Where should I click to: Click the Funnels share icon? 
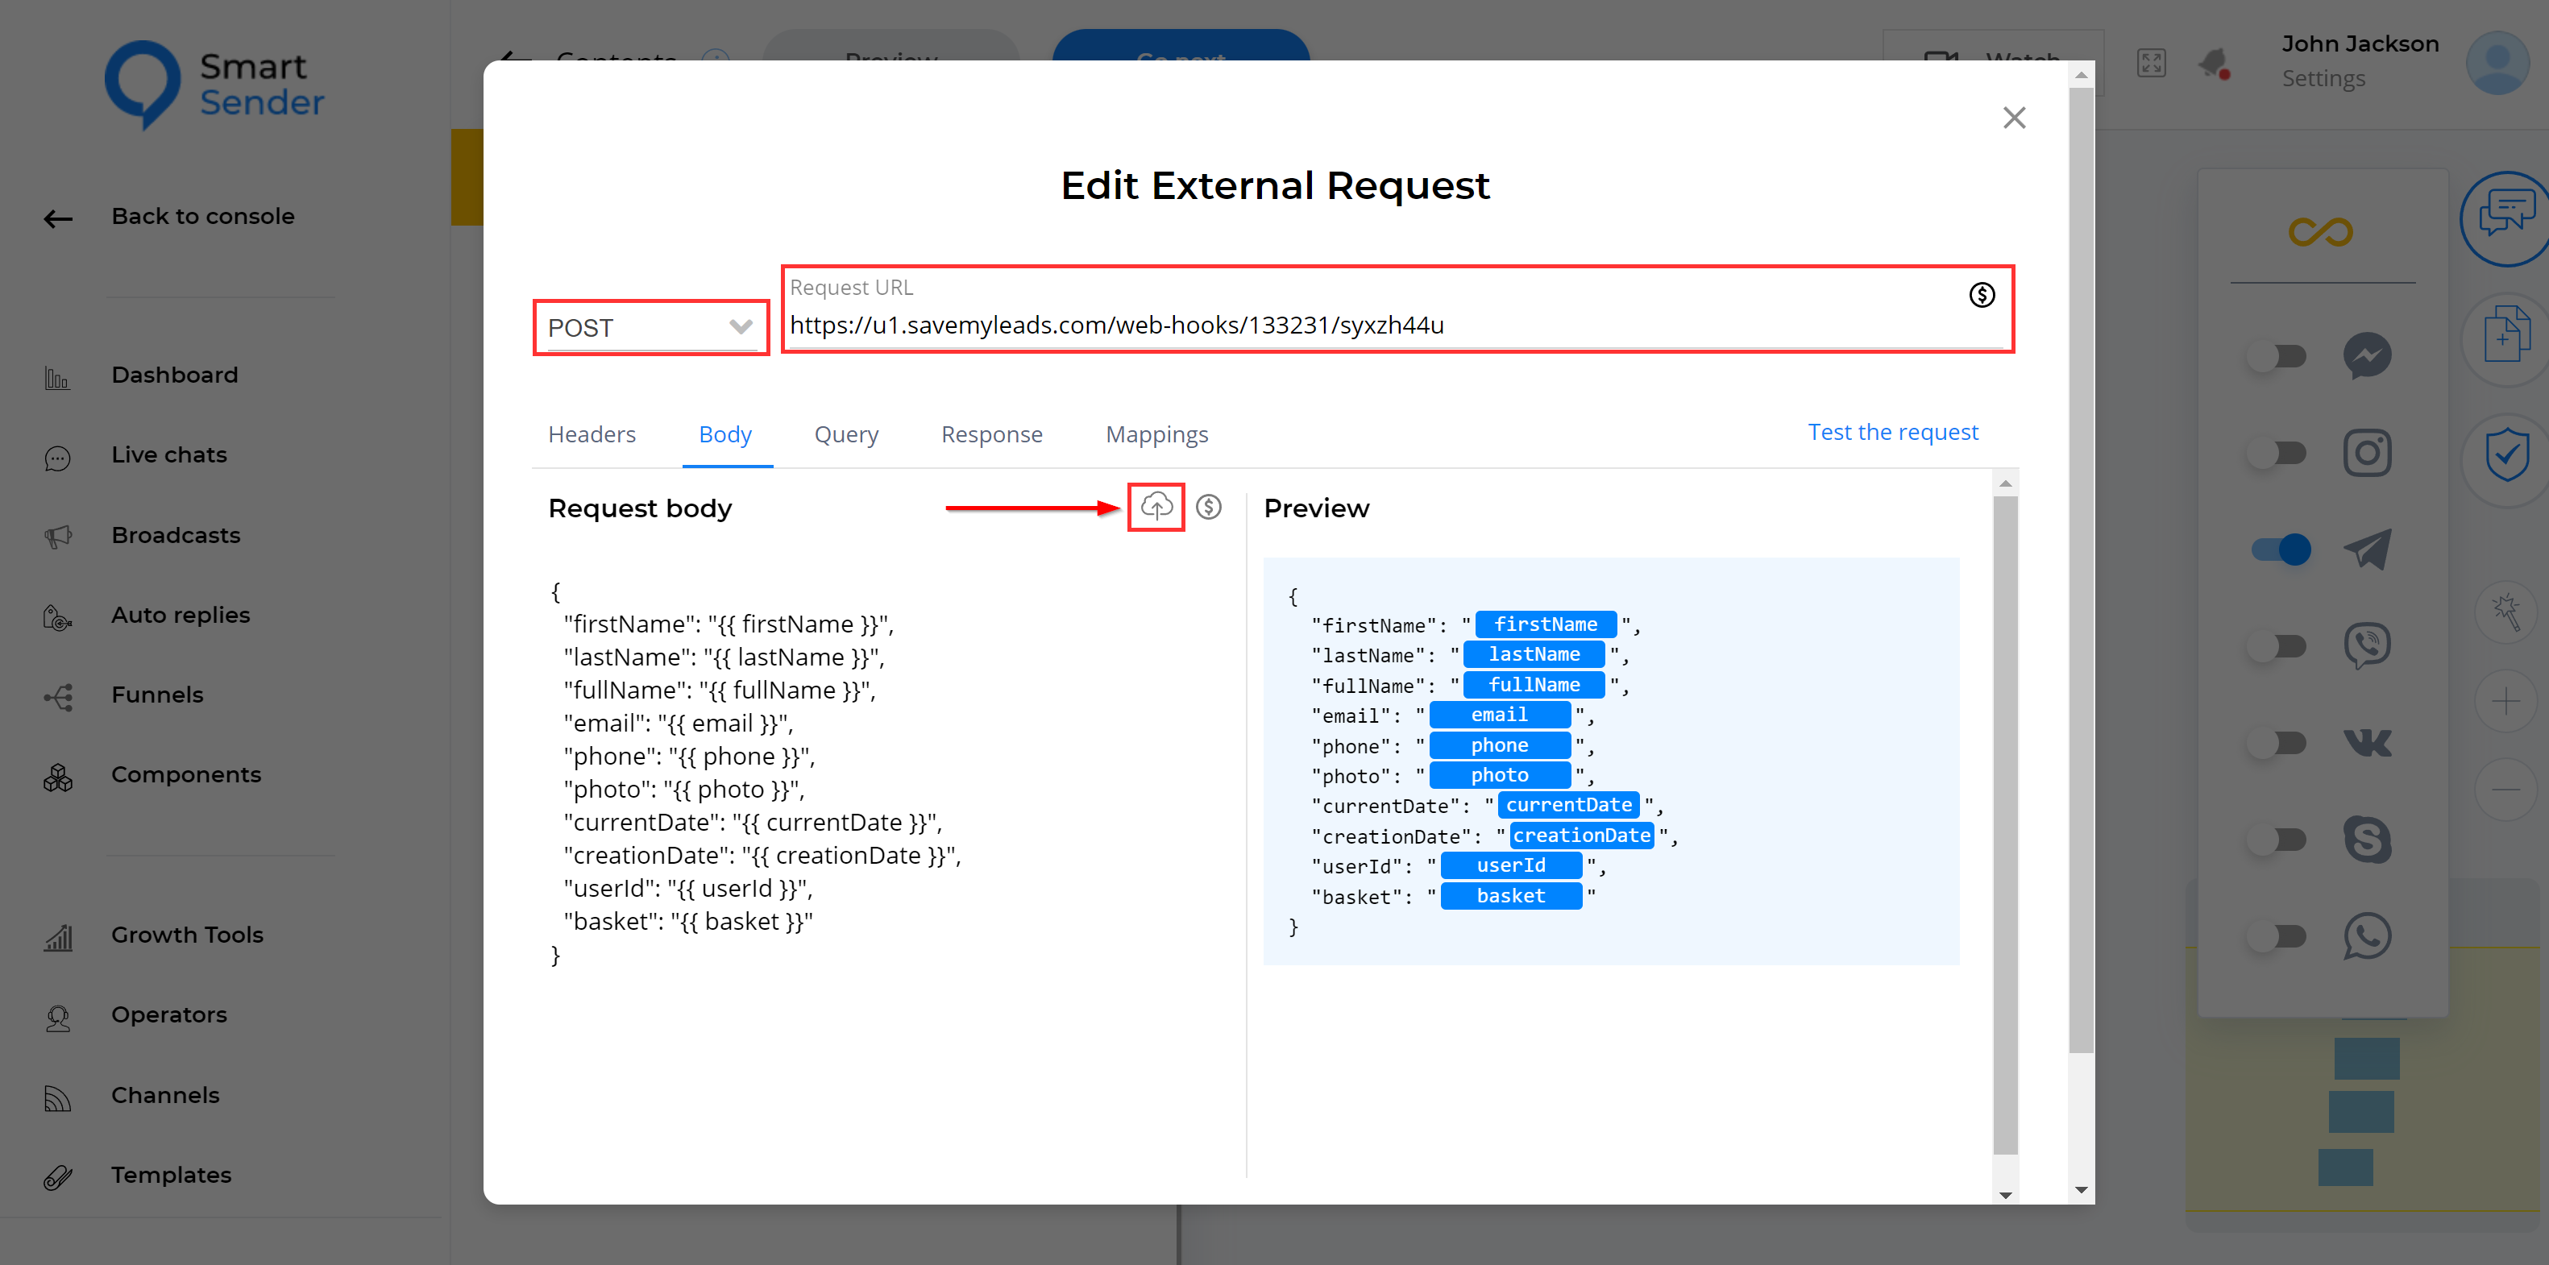coord(57,697)
